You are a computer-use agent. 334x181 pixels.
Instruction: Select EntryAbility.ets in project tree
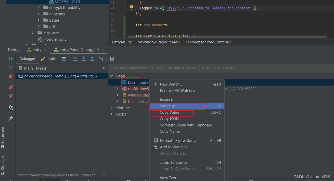pos(65,2)
